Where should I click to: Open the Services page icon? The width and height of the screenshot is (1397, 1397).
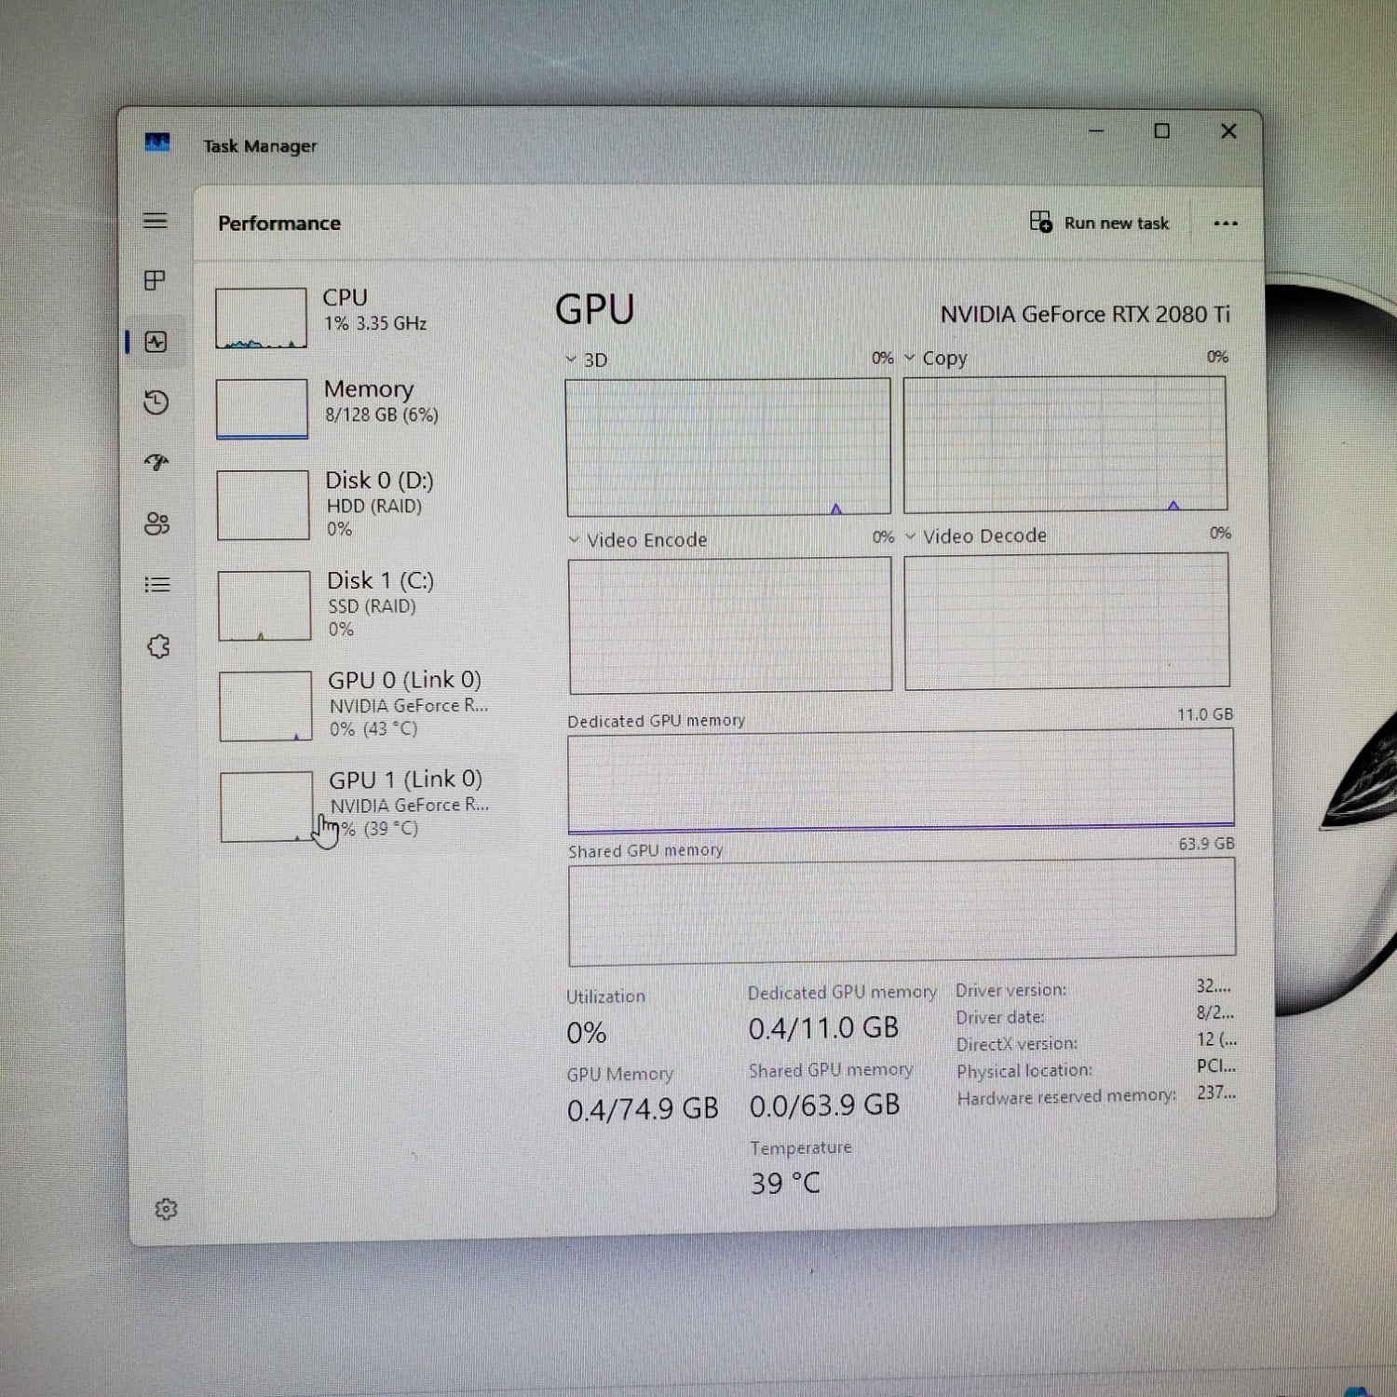(156, 644)
